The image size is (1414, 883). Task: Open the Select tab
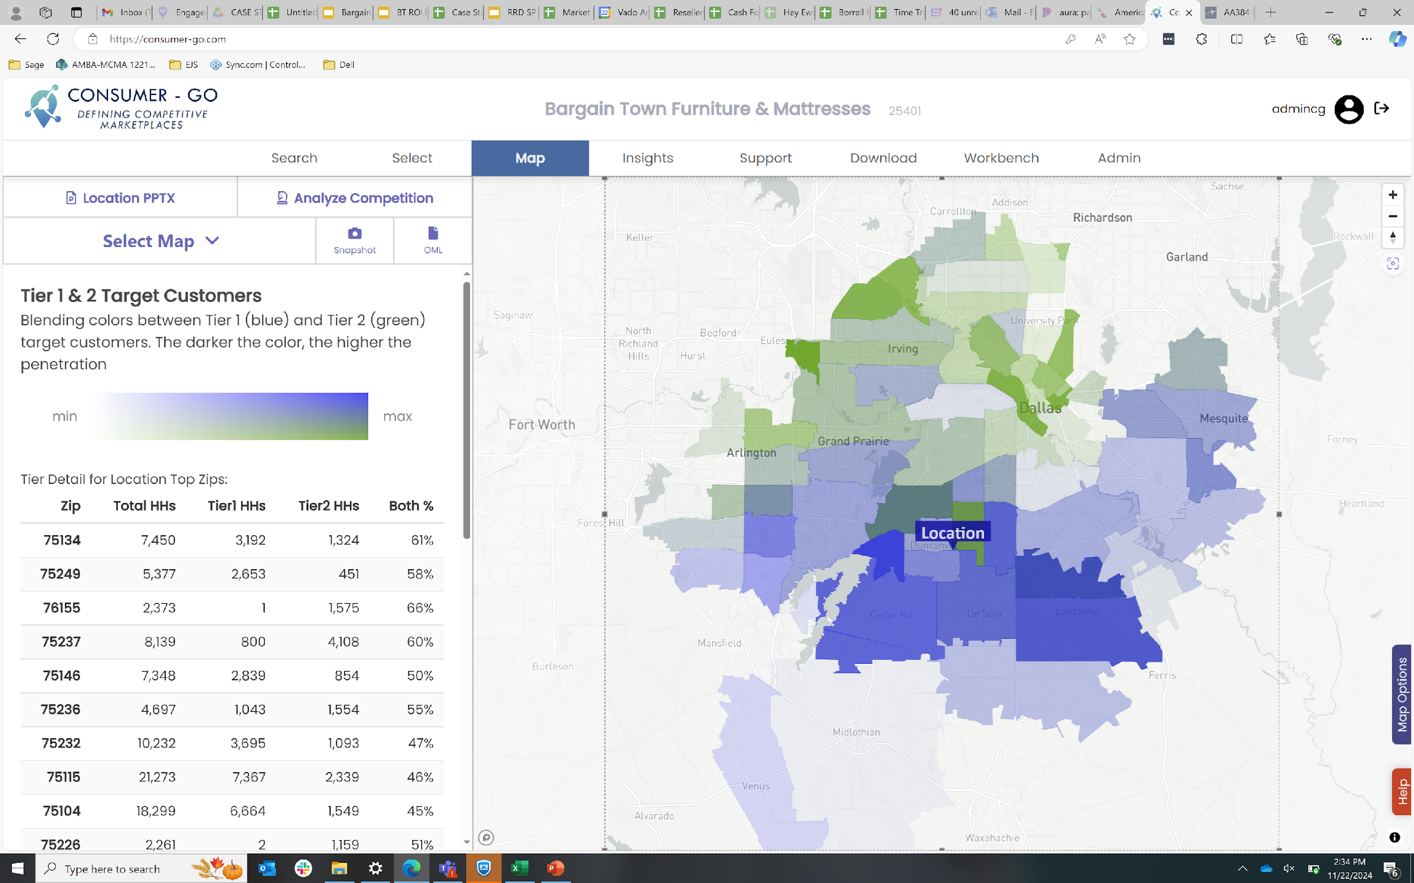(412, 158)
